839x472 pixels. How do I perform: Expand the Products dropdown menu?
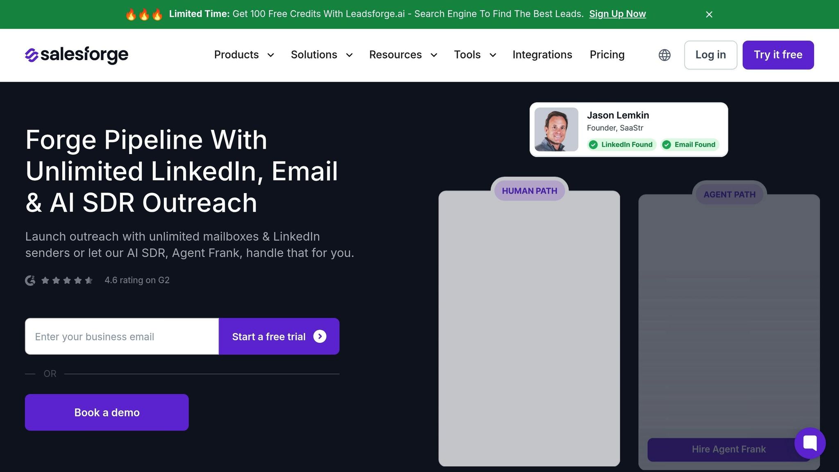244,55
